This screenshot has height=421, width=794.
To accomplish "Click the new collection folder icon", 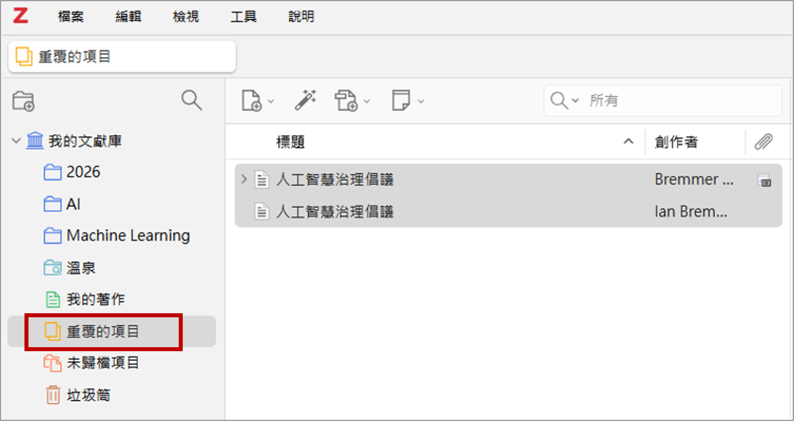I will click(23, 101).
